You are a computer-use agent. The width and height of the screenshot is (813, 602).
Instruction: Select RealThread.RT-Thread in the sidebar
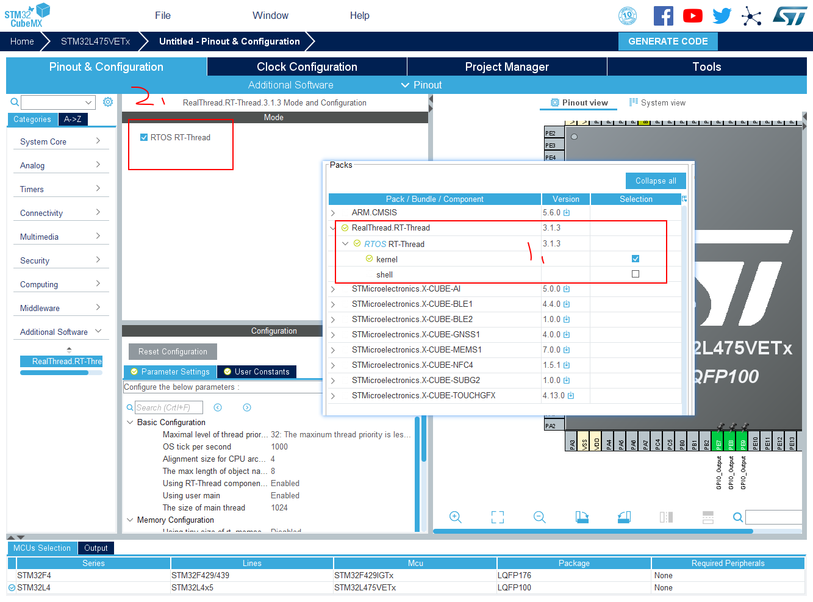(x=62, y=361)
